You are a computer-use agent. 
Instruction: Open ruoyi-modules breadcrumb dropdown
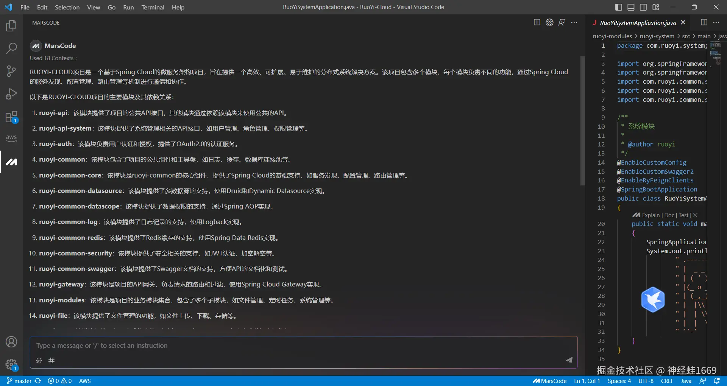(612, 36)
